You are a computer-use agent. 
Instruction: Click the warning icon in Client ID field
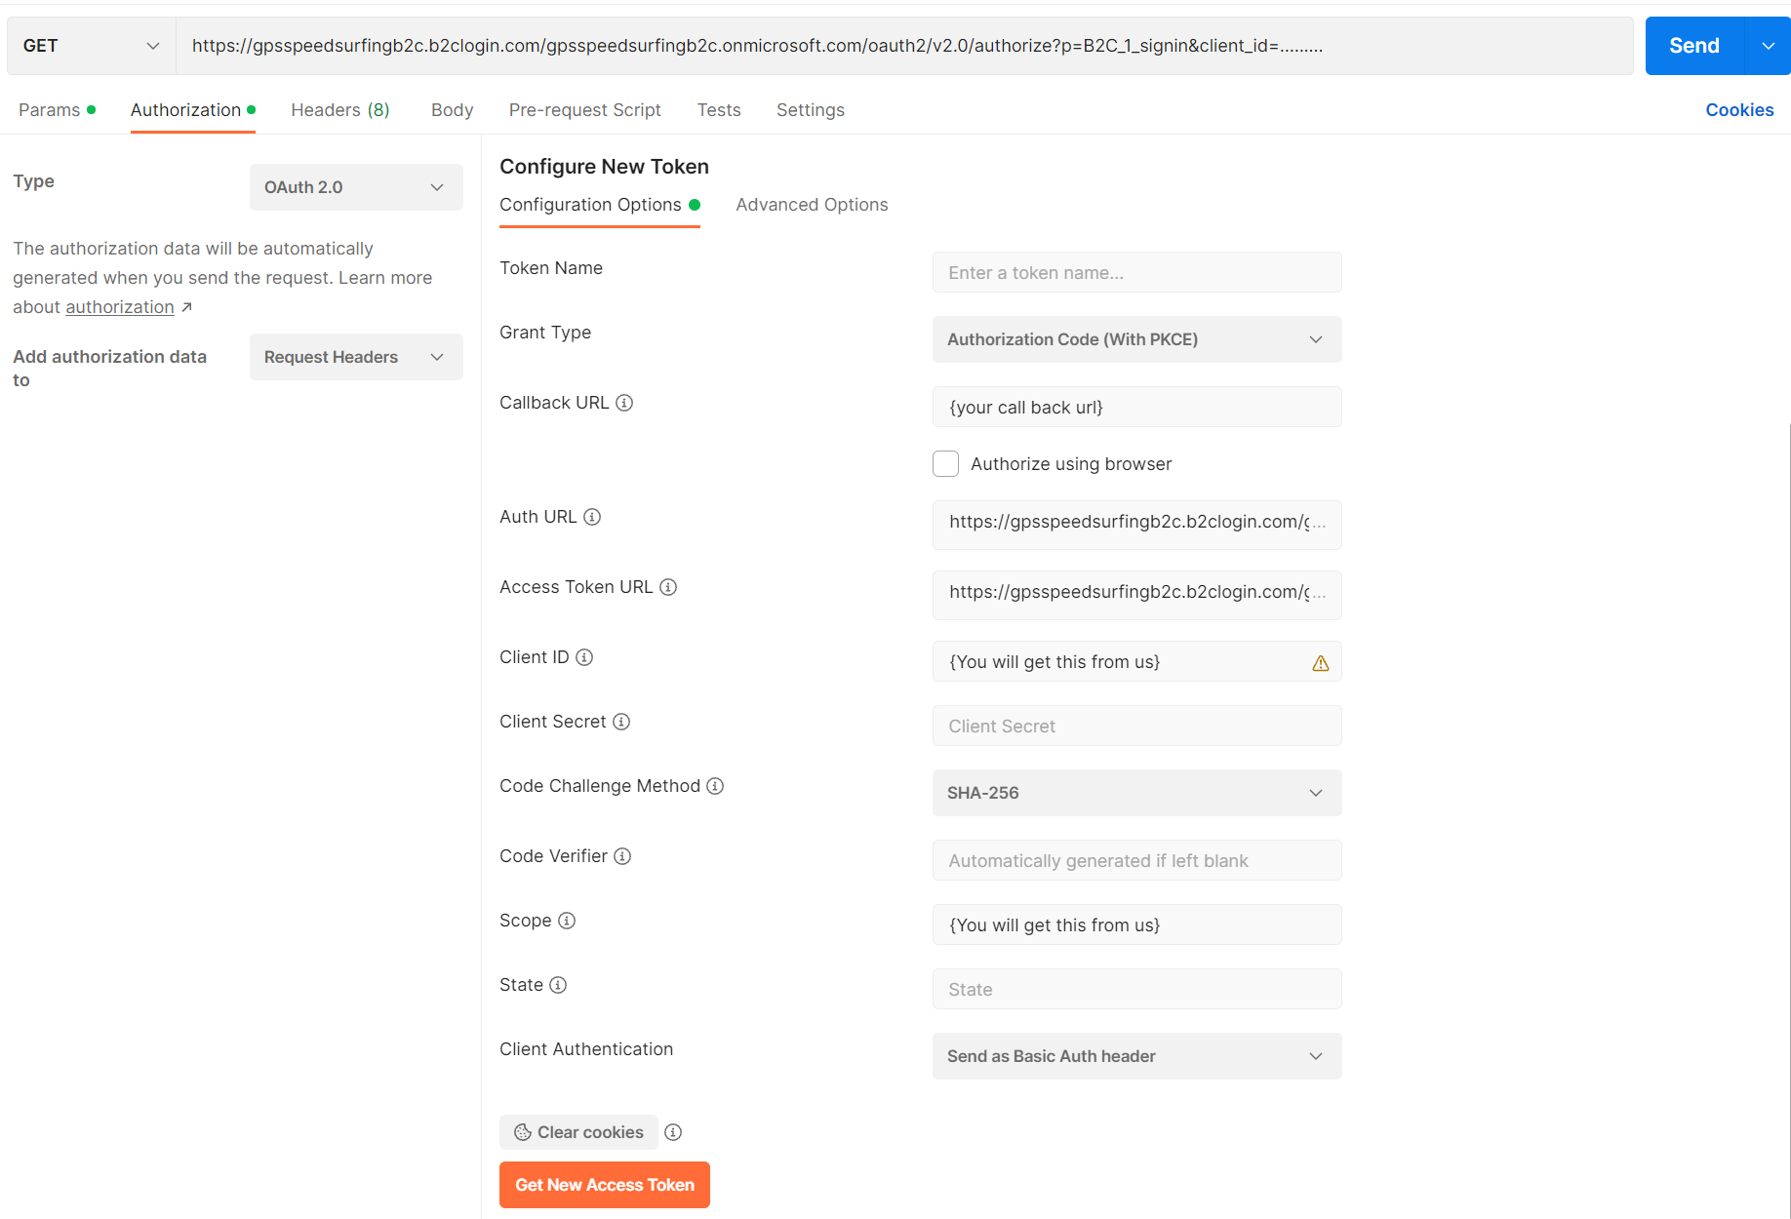[1321, 662]
